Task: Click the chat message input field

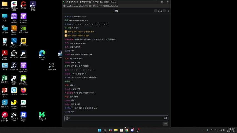Action: pos(116,118)
